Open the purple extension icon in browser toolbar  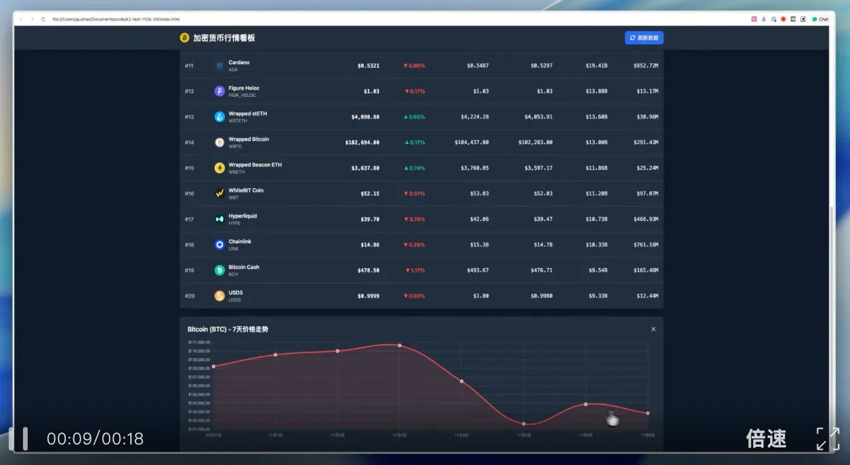(764, 19)
